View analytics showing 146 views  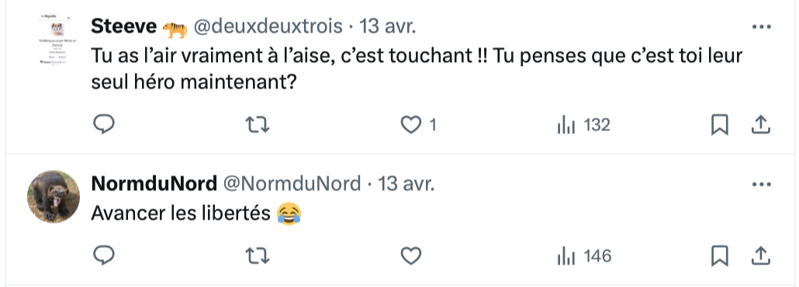pyautogui.click(x=584, y=256)
